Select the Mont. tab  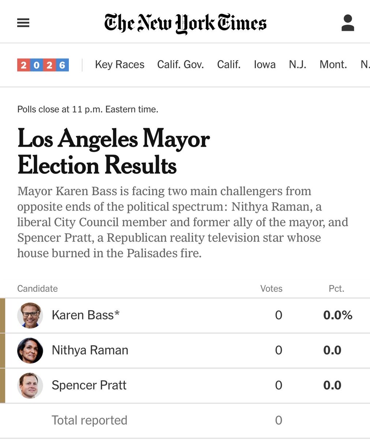click(333, 65)
